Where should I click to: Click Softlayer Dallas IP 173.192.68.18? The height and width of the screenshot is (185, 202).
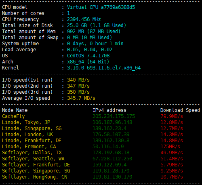point(111,153)
